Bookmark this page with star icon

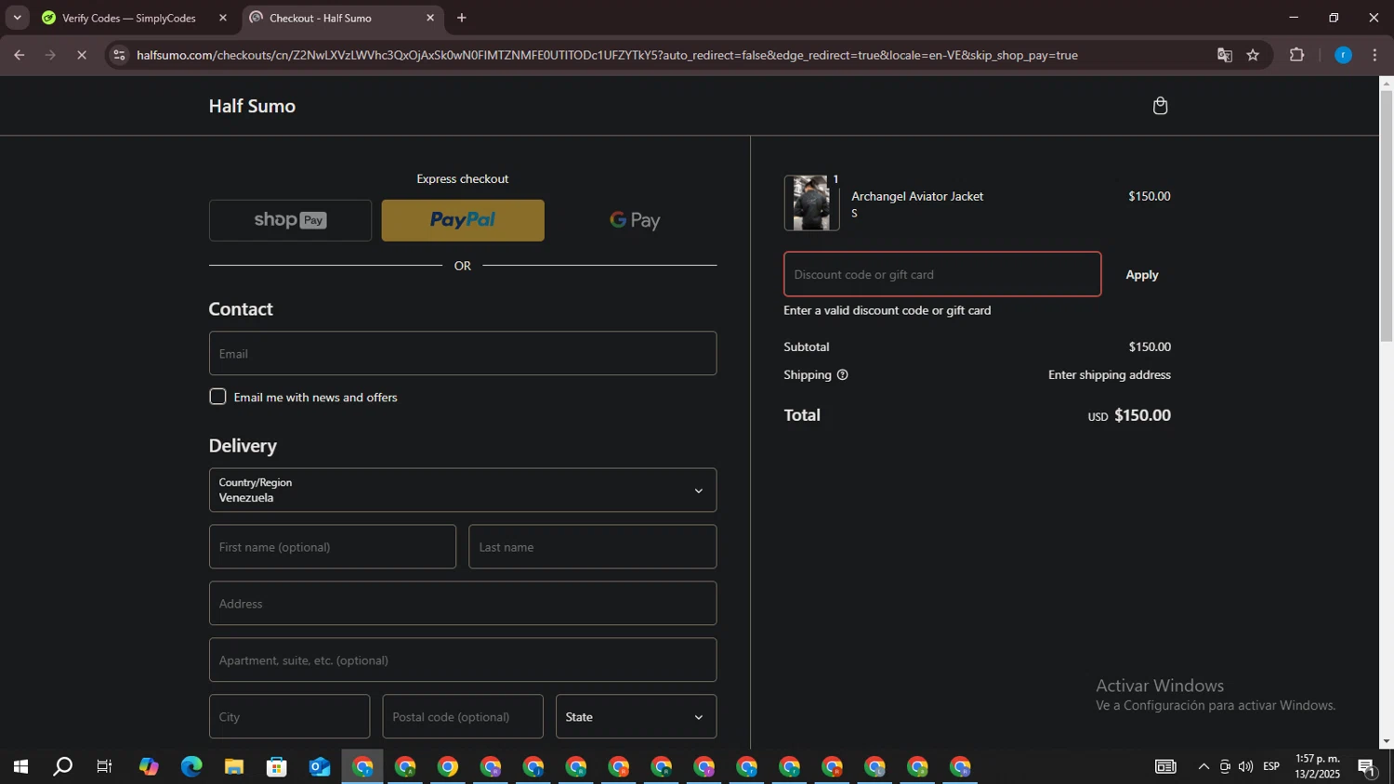(1253, 55)
